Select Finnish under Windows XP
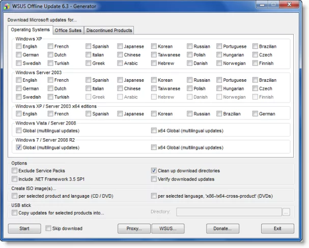Viewport: 309px width, 248px height. coord(255,63)
